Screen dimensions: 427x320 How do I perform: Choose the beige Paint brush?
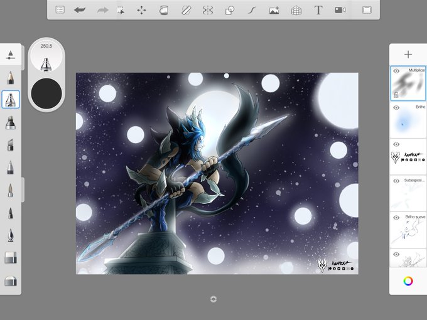pos(10,190)
